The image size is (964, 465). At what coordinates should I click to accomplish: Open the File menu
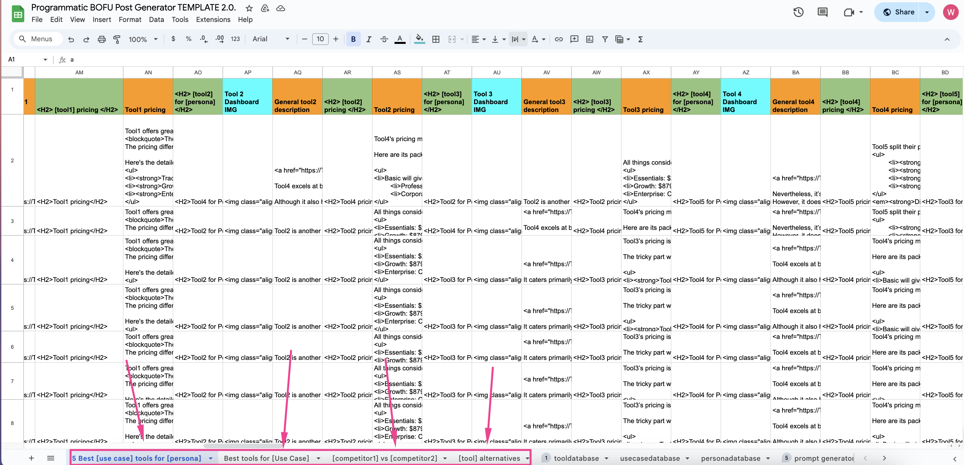37,19
